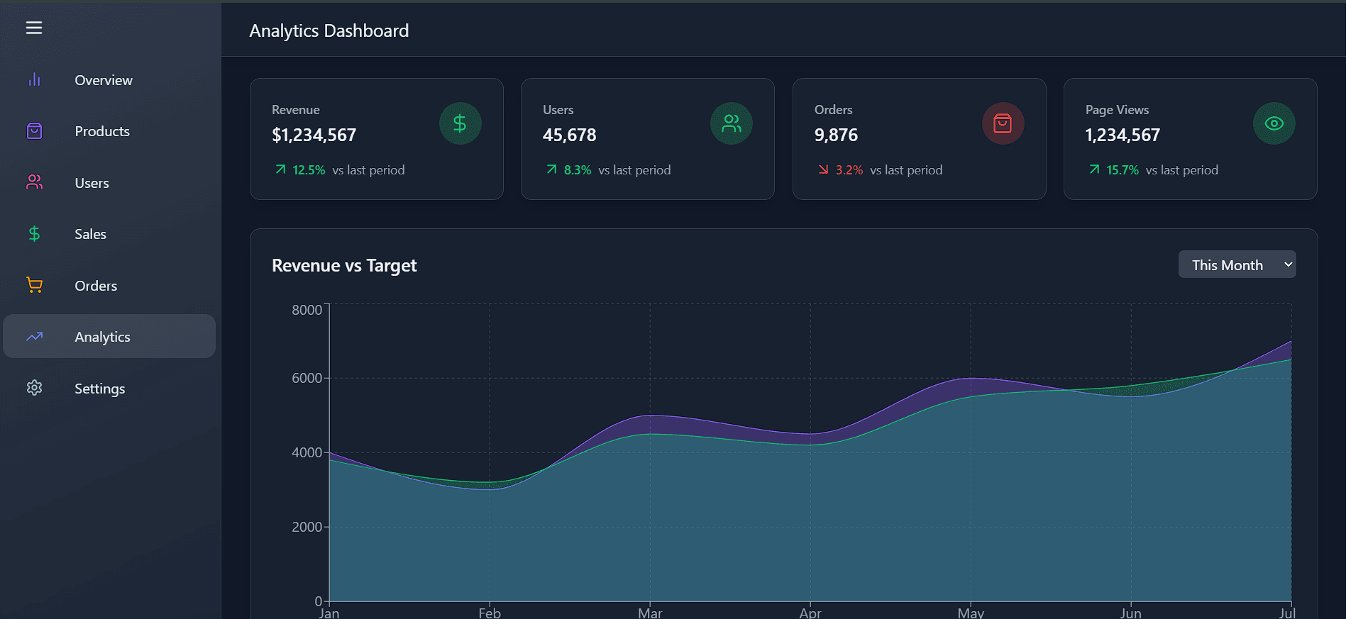Click the Page Views card label
1346x619 pixels.
coord(1117,110)
